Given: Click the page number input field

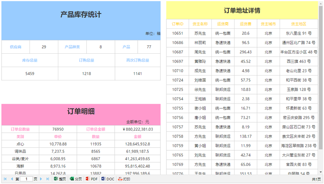Looking at the screenshot, I should tap(26, 179).
